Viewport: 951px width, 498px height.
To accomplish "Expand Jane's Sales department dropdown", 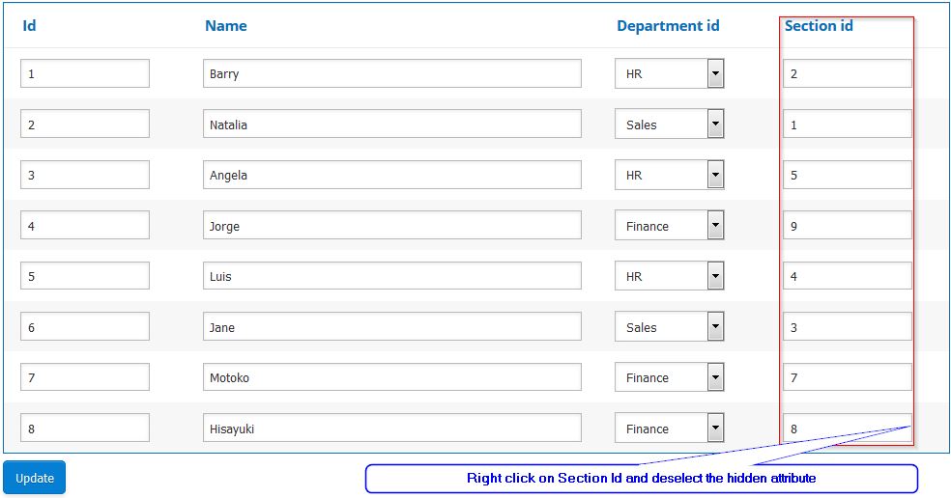I will [715, 327].
